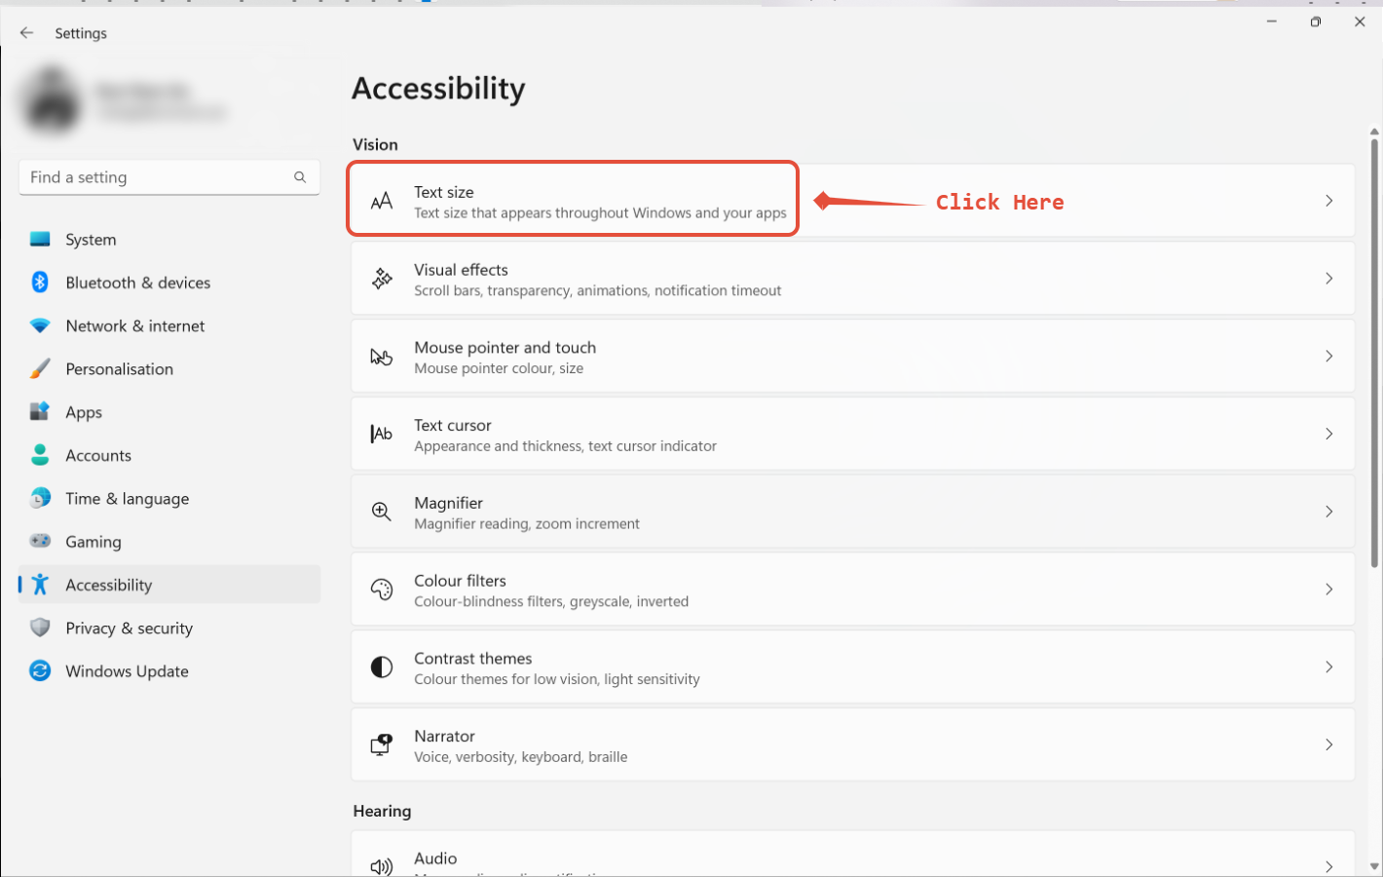This screenshot has height=877, width=1383.
Task: Click the Narrator icon
Action: coord(382,745)
